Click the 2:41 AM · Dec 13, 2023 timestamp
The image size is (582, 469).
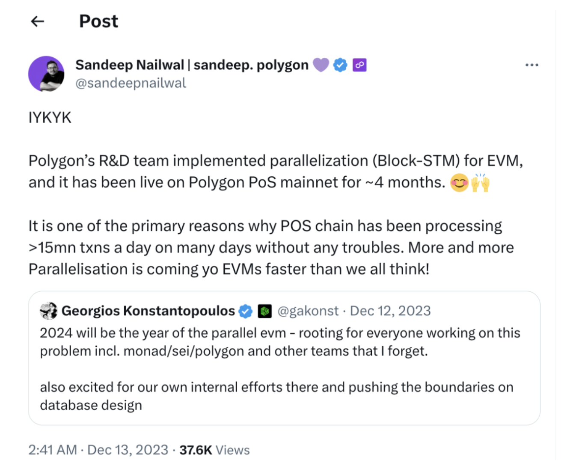pyautogui.click(x=98, y=450)
